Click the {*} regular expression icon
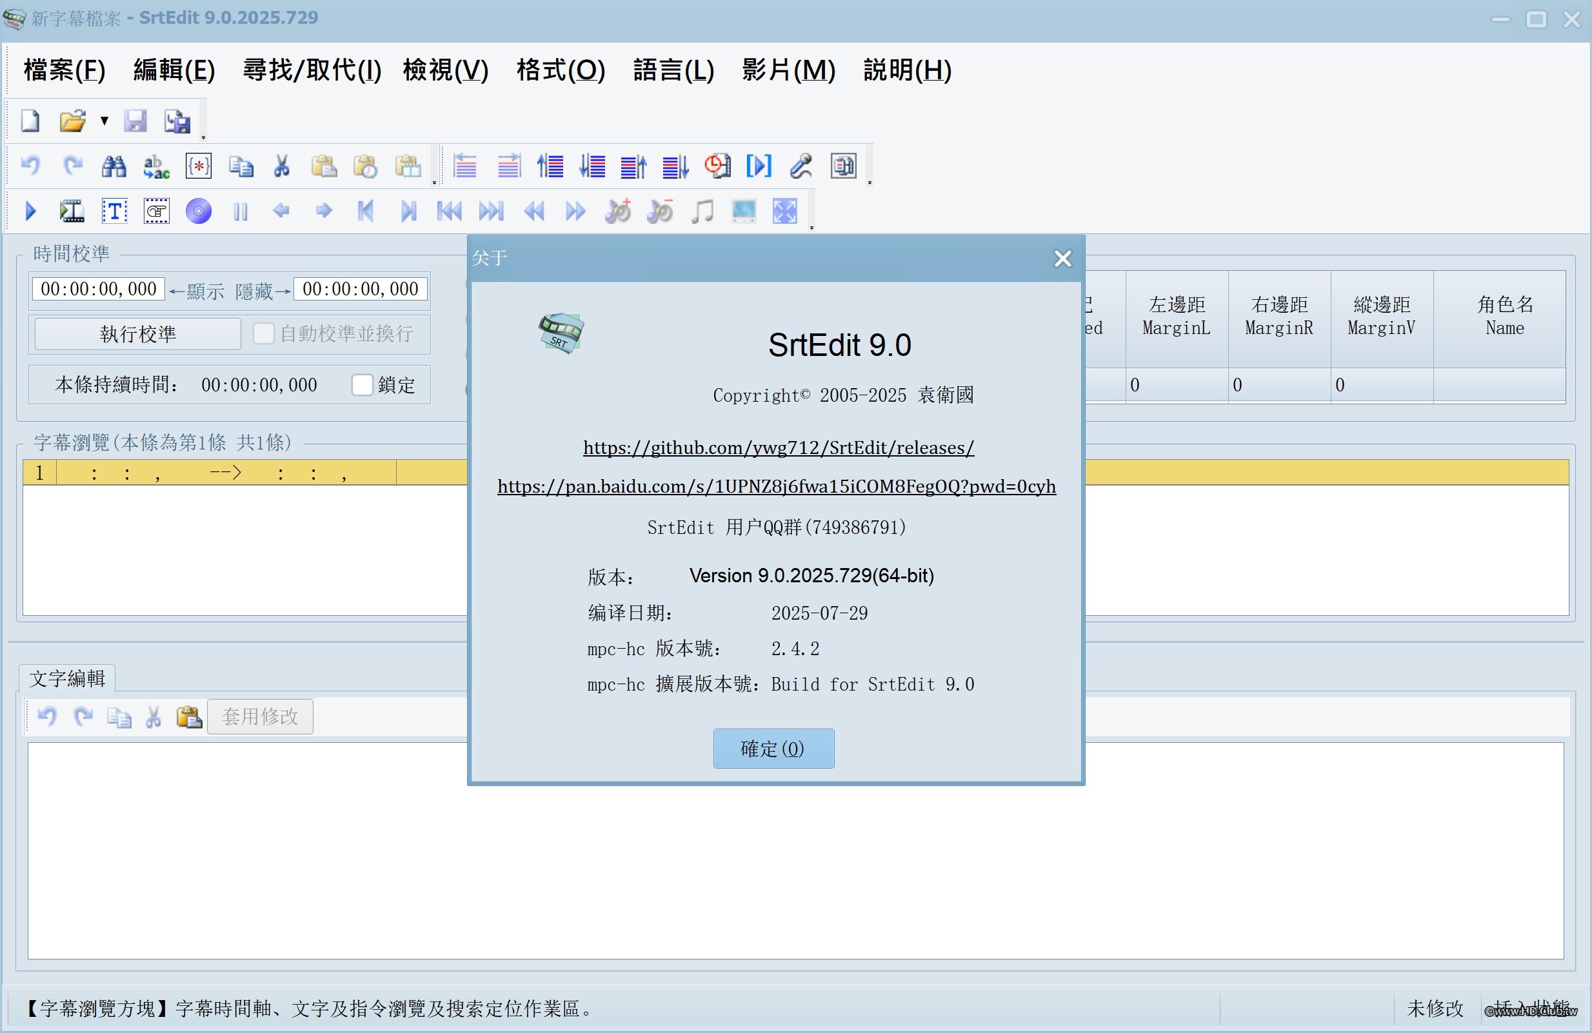 (x=199, y=166)
